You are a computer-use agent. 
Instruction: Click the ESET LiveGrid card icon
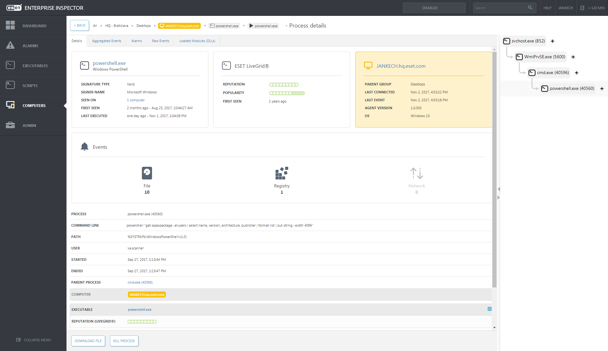[x=226, y=66]
